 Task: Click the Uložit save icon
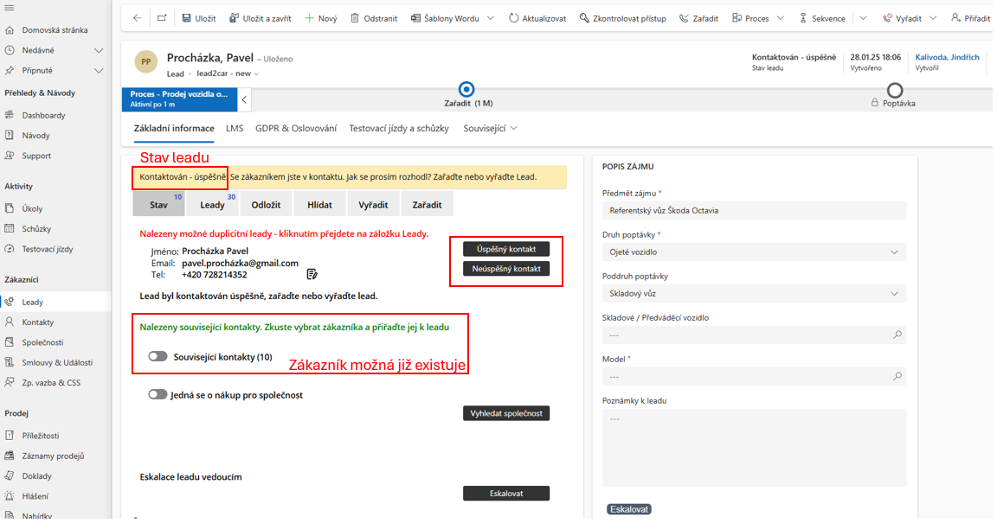[187, 18]
